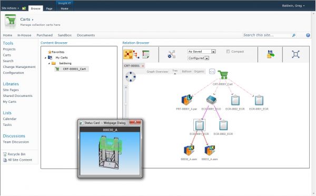Select the Tree layout tab
Image resolution: width=316 pixels, height=196 pixels.
(x=175, y=71)
